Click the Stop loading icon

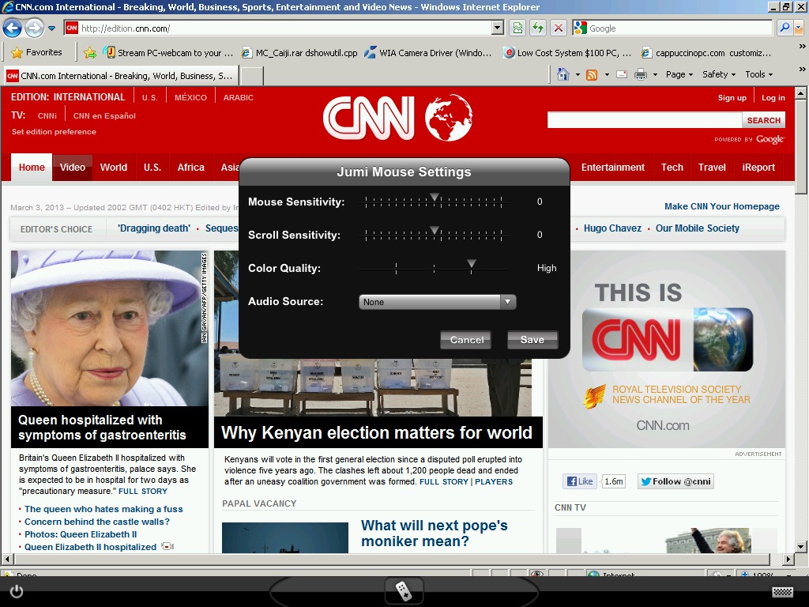click(x=559, y=28)
